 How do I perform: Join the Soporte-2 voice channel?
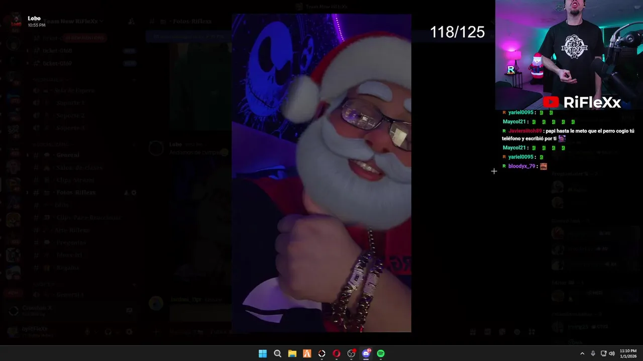[x=70, y=115]
